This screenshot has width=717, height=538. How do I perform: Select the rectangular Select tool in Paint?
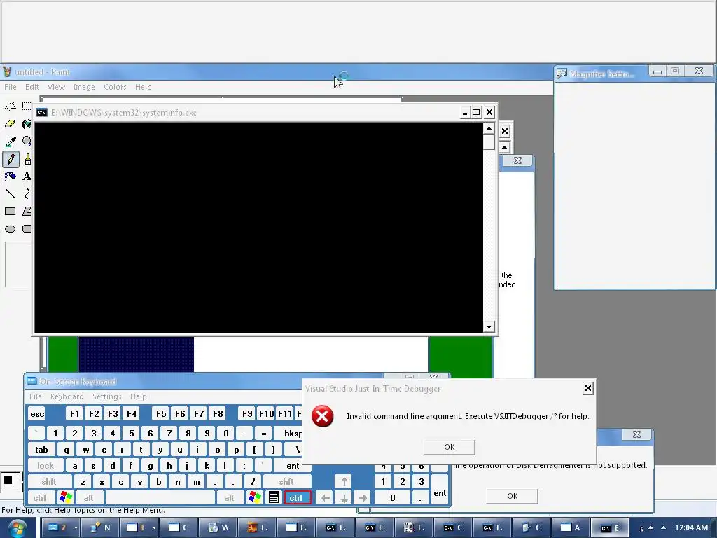click(x=27, y=106)
